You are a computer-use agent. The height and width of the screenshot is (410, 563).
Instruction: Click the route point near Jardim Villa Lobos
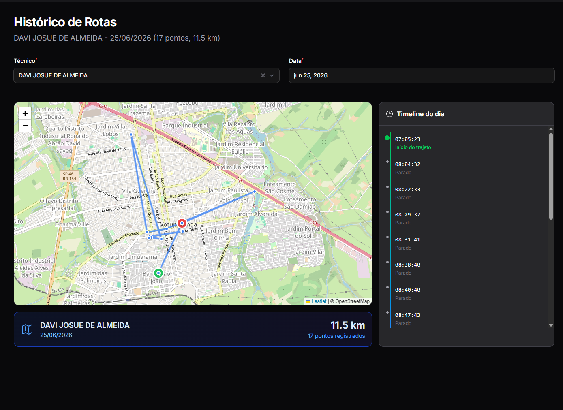point(131,135)
